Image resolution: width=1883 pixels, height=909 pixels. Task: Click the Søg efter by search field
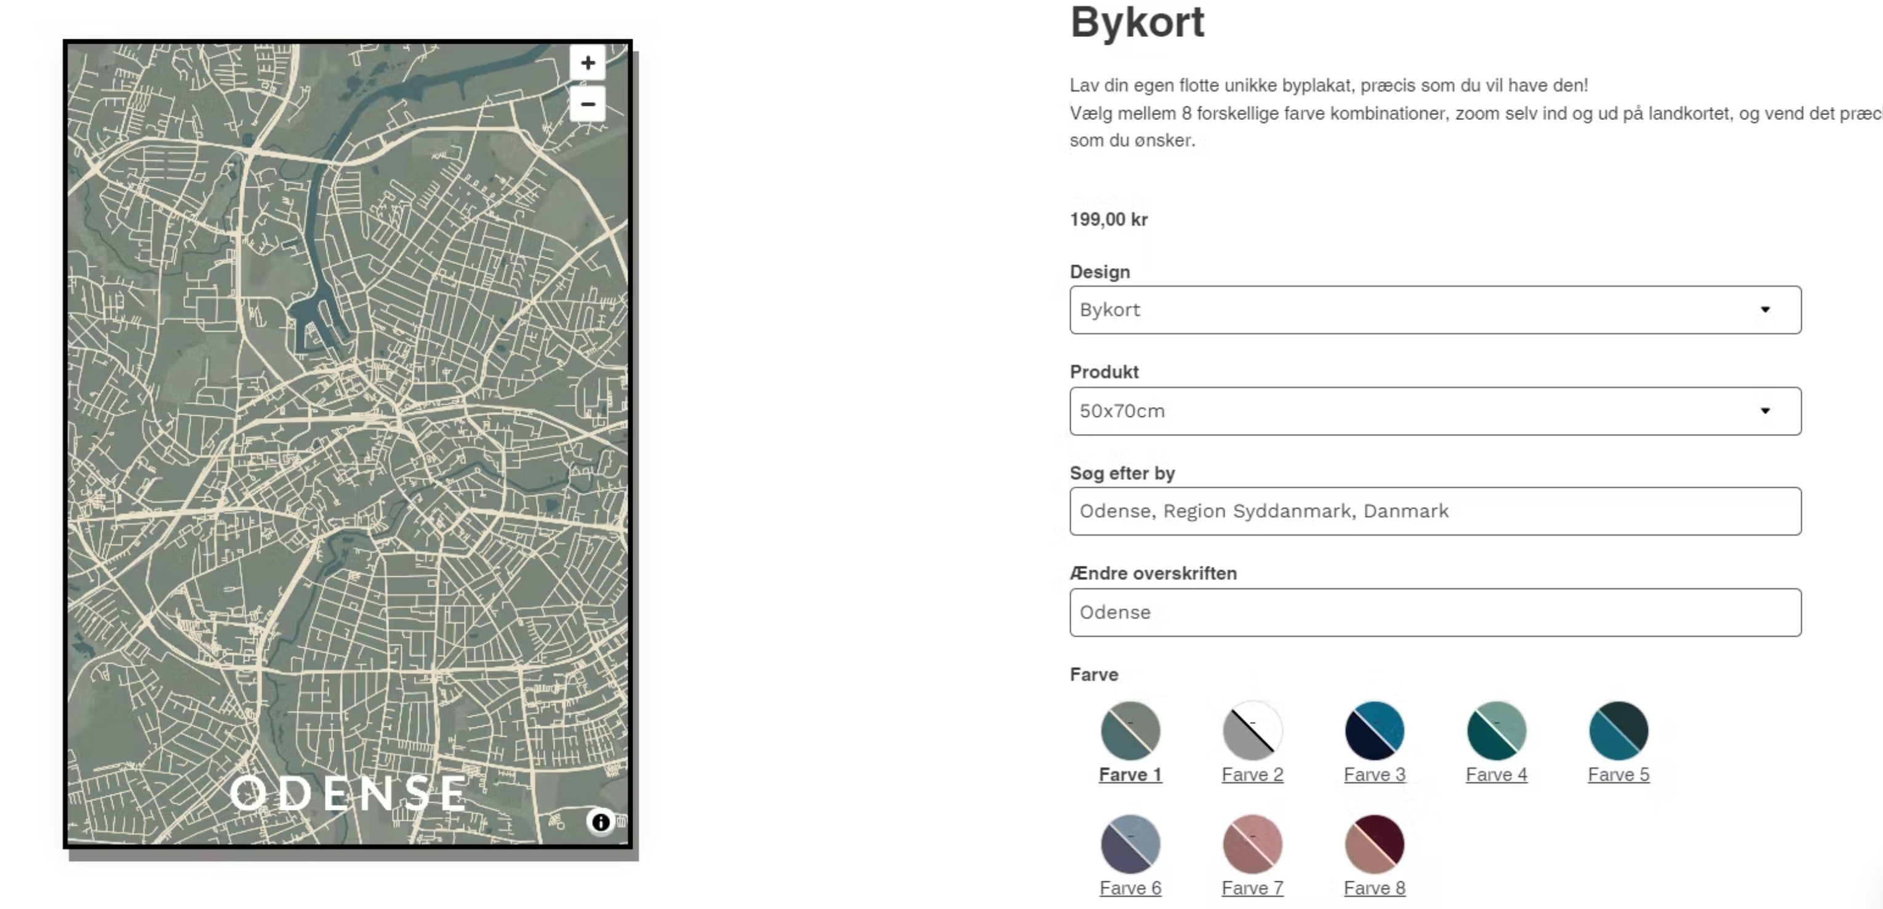tap(1434, 512)
